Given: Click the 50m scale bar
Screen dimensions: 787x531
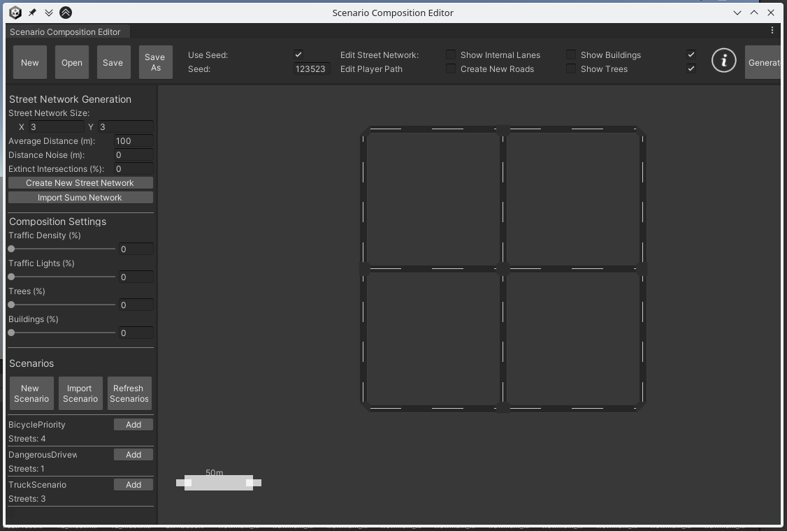Looking at the screenshot, I should (219, 482).
